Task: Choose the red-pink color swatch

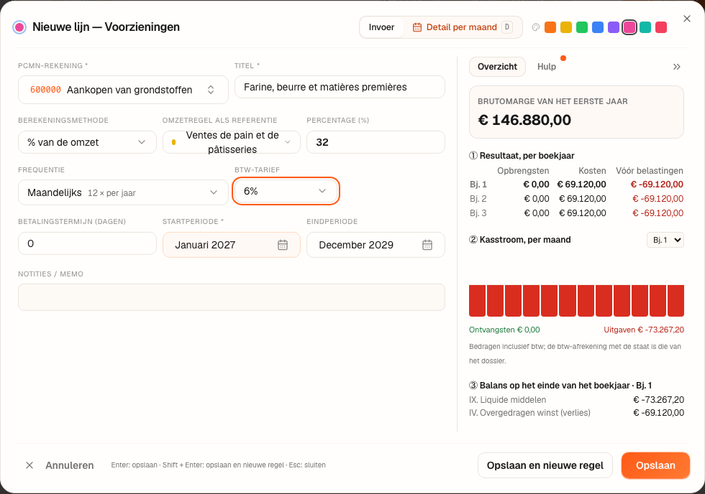Action: pyautogui.click(x=661, y=27)
